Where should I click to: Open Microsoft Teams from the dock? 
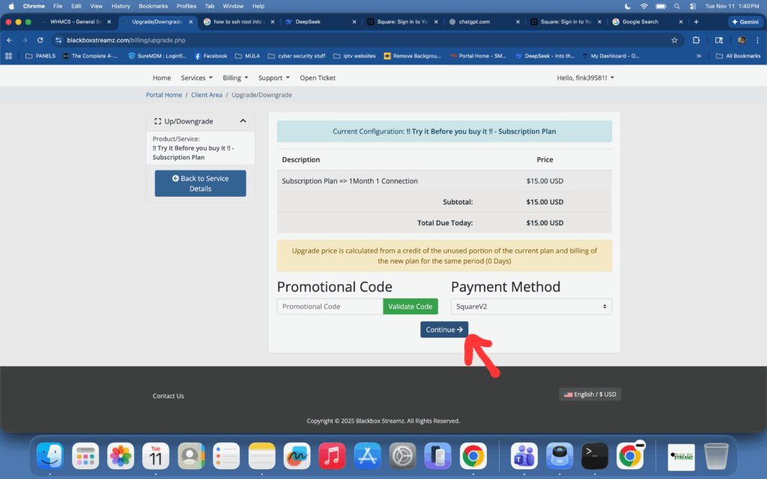click(524, 455)
